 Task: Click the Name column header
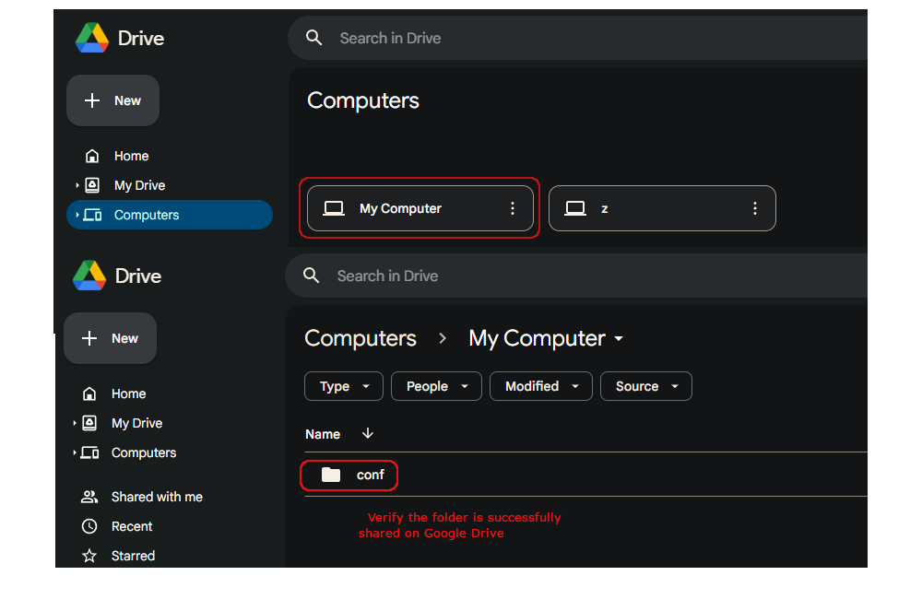pyautogui.click(x=323, y=434)
